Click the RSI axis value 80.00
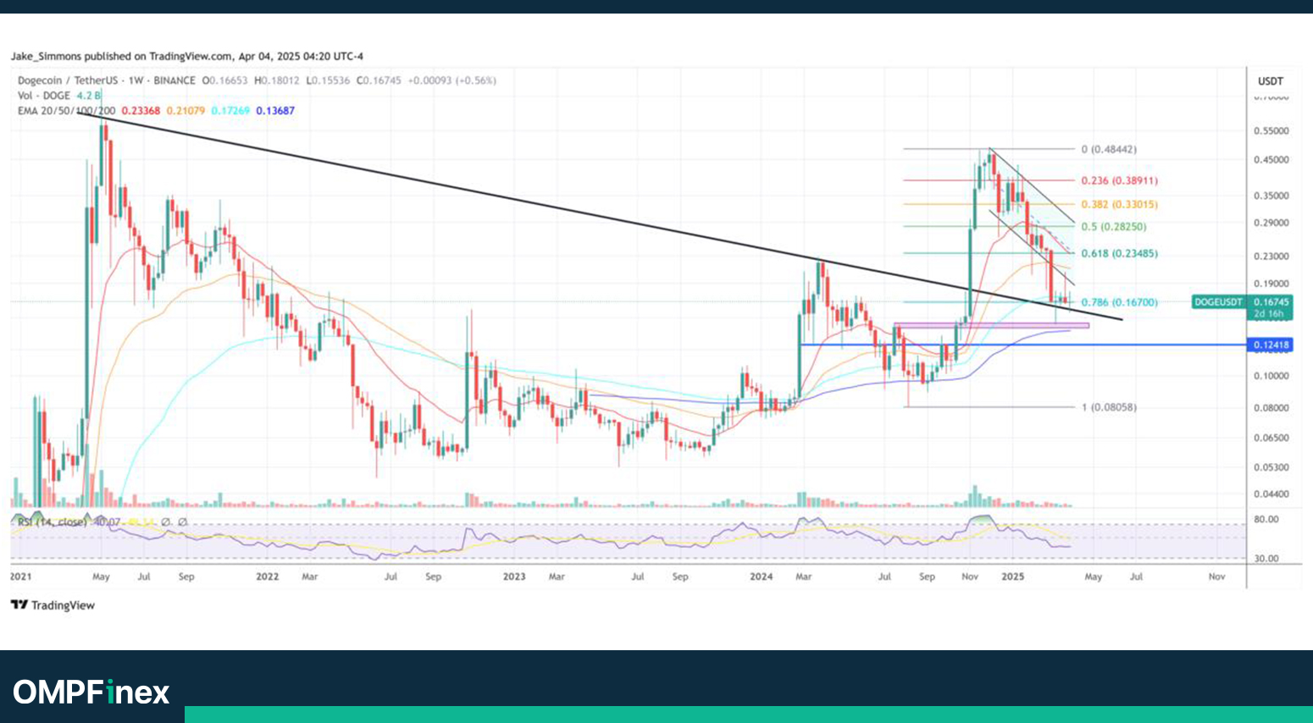The image size is (1313, 723). click(x=1266, y=519)
